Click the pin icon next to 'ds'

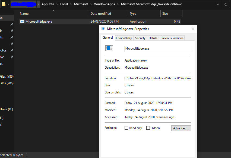pos(12,31)
